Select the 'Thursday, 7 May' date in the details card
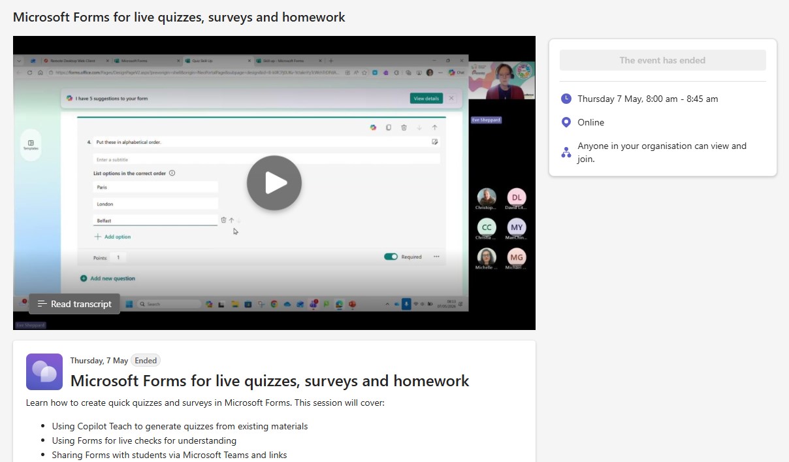789x462 pixels. point(99,361)
